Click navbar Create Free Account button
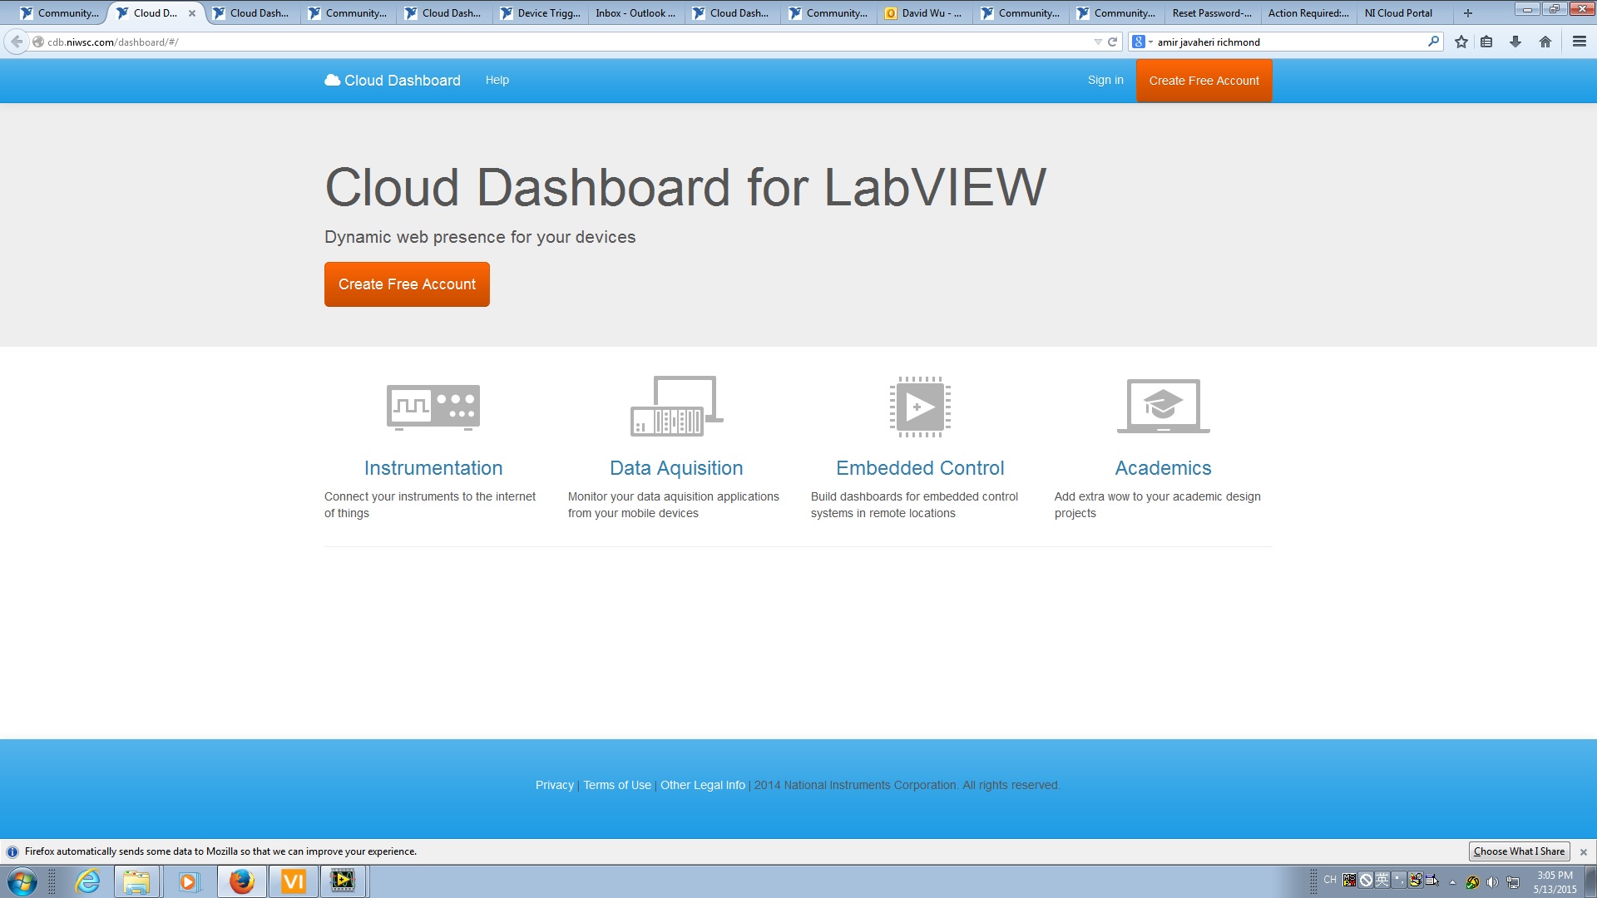Screen dimensions: 1597x898 1204,81
